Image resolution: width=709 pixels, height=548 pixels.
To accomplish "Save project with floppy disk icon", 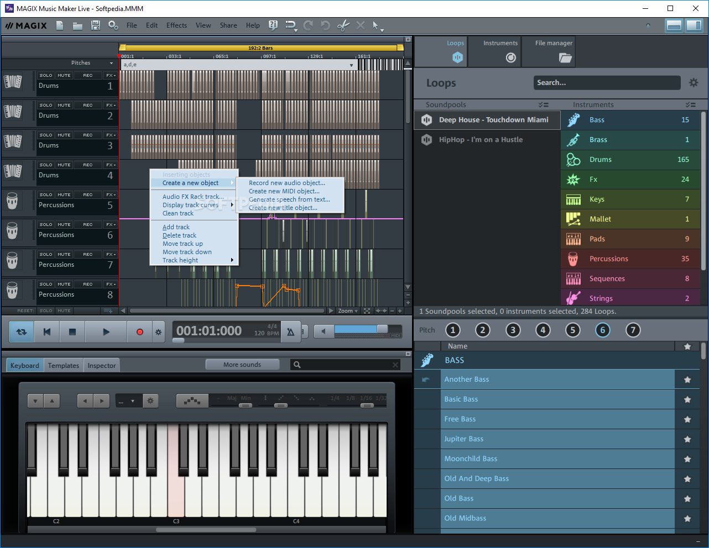I will pyautogui.click(x=95, y=25).
